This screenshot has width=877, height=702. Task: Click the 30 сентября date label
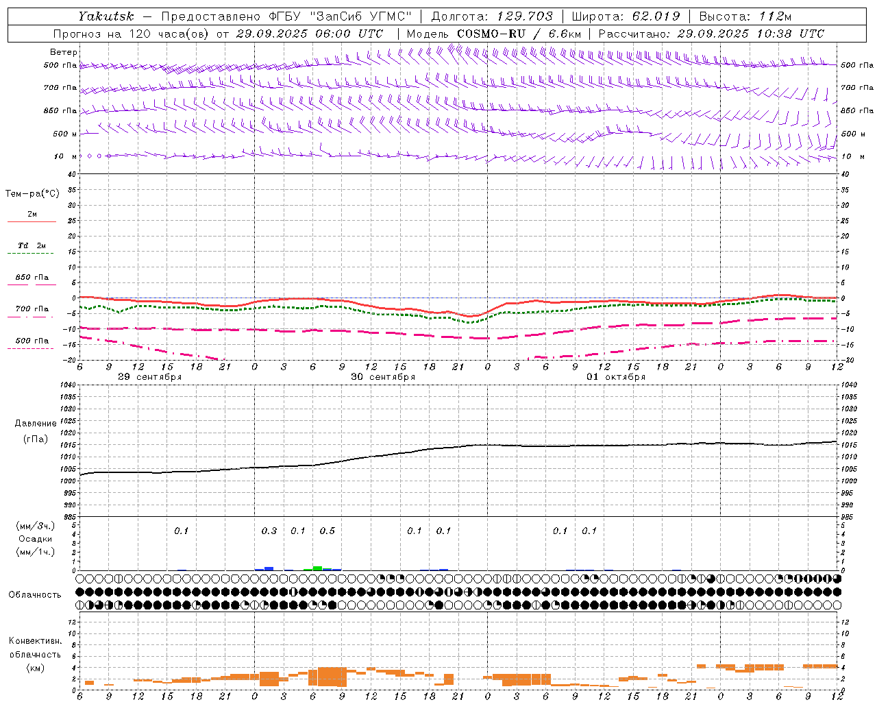(383, 377)
